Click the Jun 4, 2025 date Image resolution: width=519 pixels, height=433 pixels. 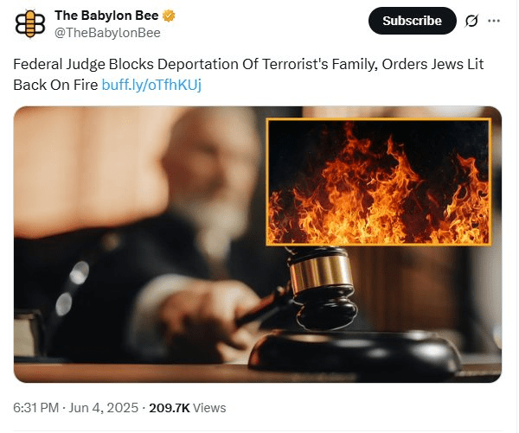click(103, 408)
